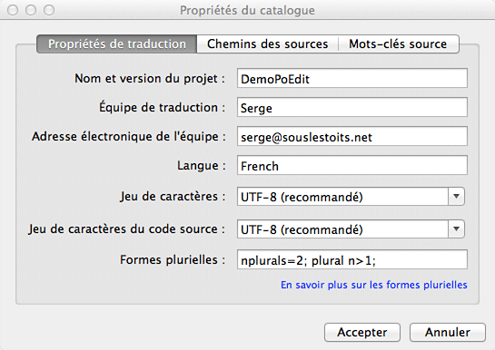Zoom the window with third title-bar button
This screenshot has width=495, height=350.
tap(49, 10)
